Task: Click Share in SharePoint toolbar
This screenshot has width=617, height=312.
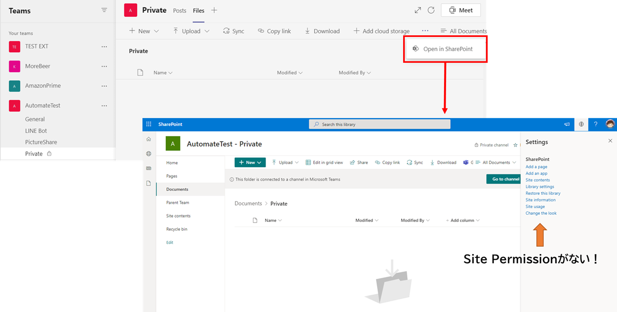Action: 359,163
